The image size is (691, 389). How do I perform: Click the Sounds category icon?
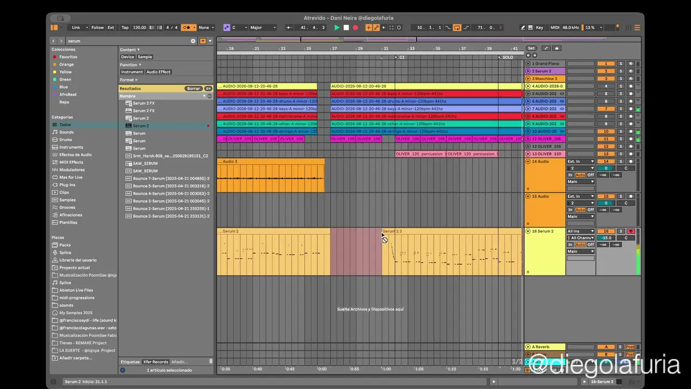(55, 132)
